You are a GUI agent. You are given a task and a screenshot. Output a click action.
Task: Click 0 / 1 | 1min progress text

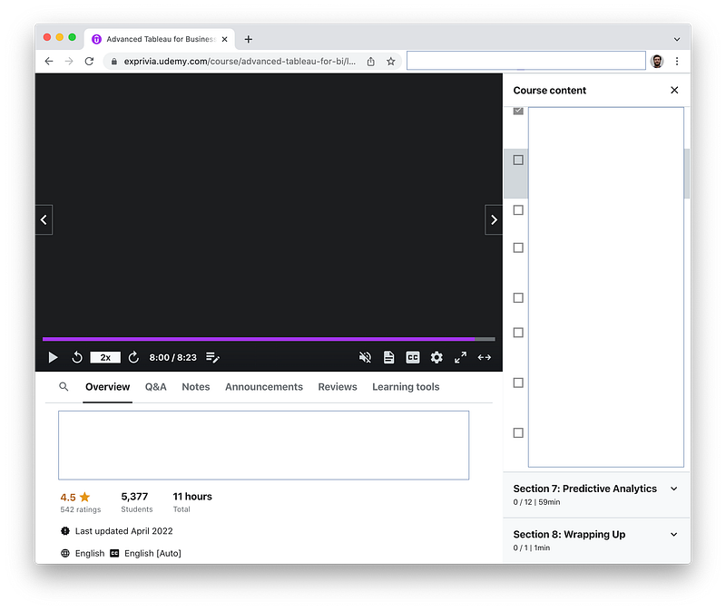[x=532, y=547]
